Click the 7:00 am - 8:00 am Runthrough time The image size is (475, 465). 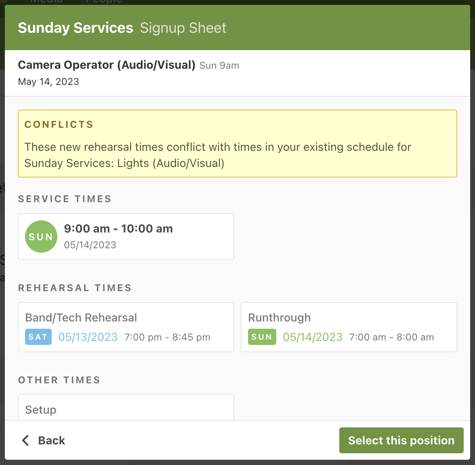click(x=391, y=337)
